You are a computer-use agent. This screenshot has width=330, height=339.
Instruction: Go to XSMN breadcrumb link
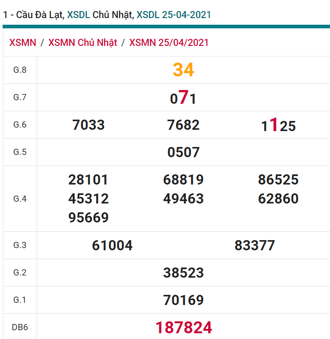click(22, 42)
